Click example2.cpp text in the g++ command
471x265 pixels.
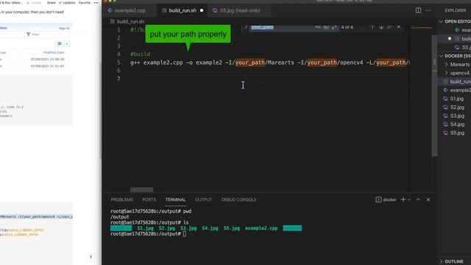point(163,63)
